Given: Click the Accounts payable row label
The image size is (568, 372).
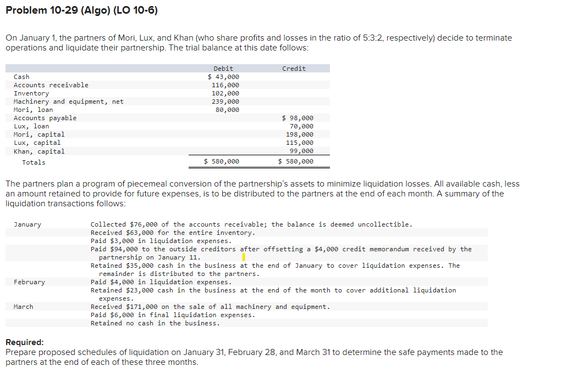Looking at the screenshot, I should 45,118.
